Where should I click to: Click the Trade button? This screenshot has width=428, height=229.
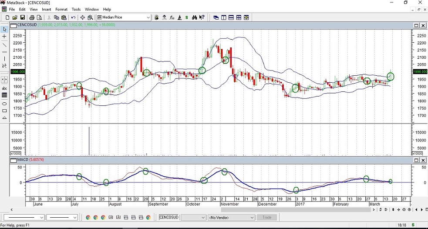pos(267,218)
